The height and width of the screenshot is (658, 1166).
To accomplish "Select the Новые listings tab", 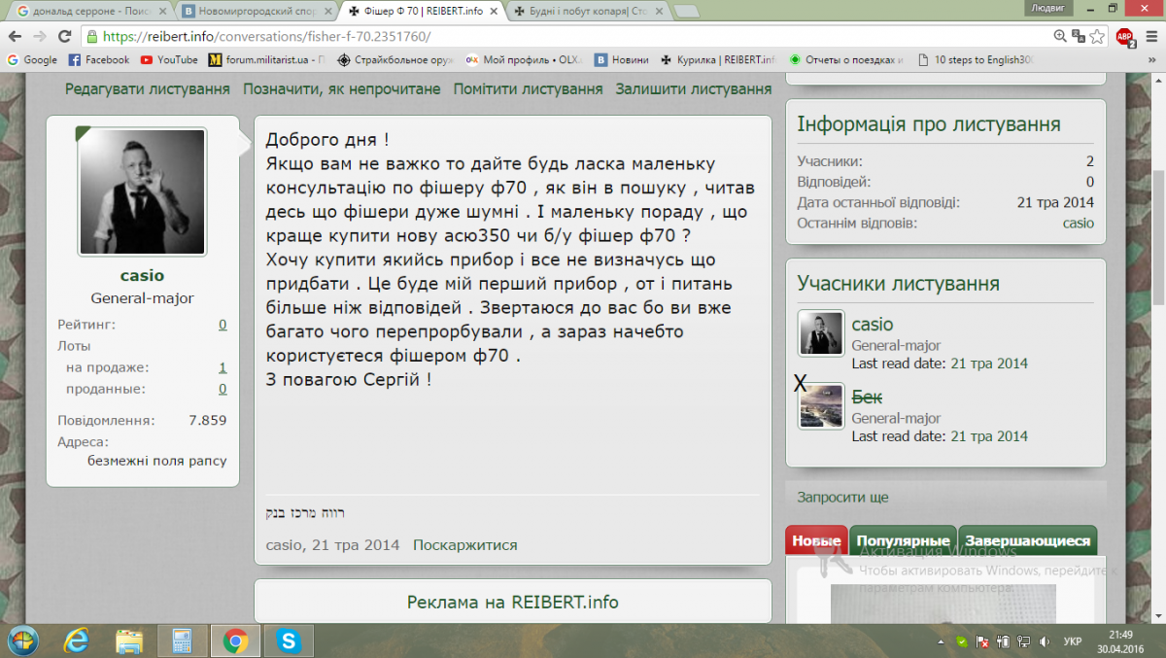I will [x=816, y=540].
